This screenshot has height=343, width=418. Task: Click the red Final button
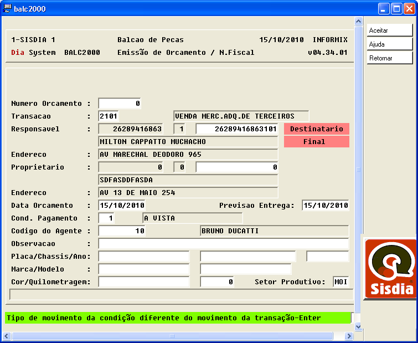[x=317, y=142]
